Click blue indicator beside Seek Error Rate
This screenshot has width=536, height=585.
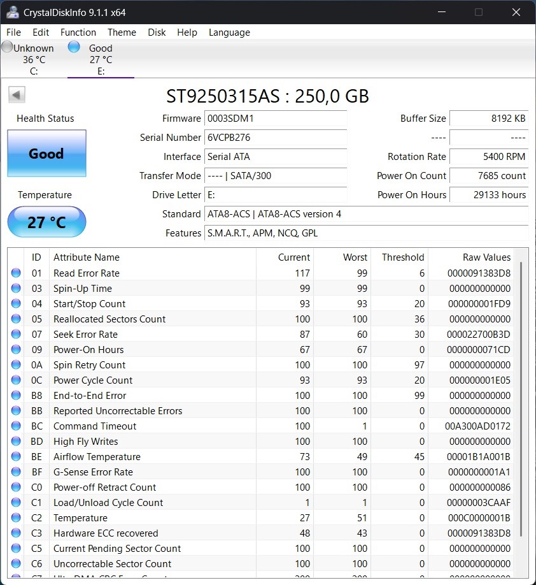(x=16, y=334)
